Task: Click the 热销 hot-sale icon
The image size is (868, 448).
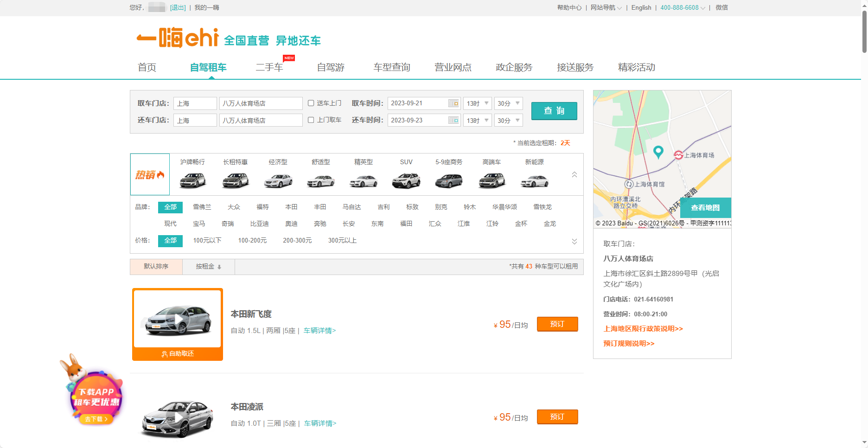Action: [x=150, y=174]
